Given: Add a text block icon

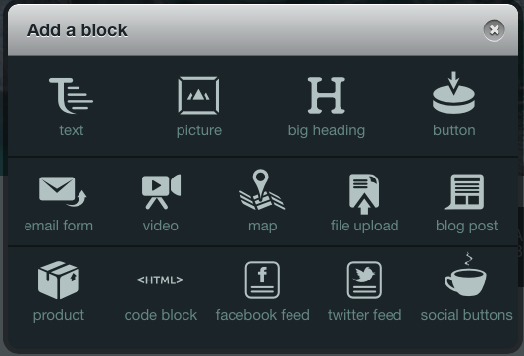Looking at the screenshot, I should point(72,96).
